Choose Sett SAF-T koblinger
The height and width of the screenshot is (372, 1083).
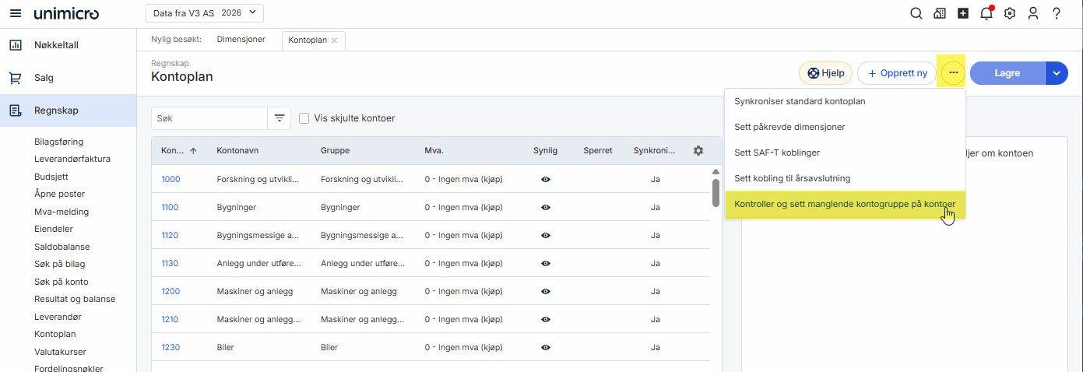click(776, 153)
